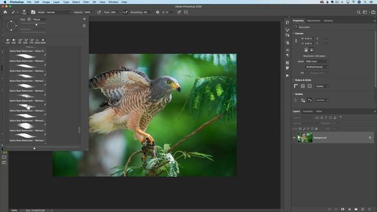Collapse the Rulers & Grids section
The width and height of the screenshot is (377, 212).
coord(293,80)
